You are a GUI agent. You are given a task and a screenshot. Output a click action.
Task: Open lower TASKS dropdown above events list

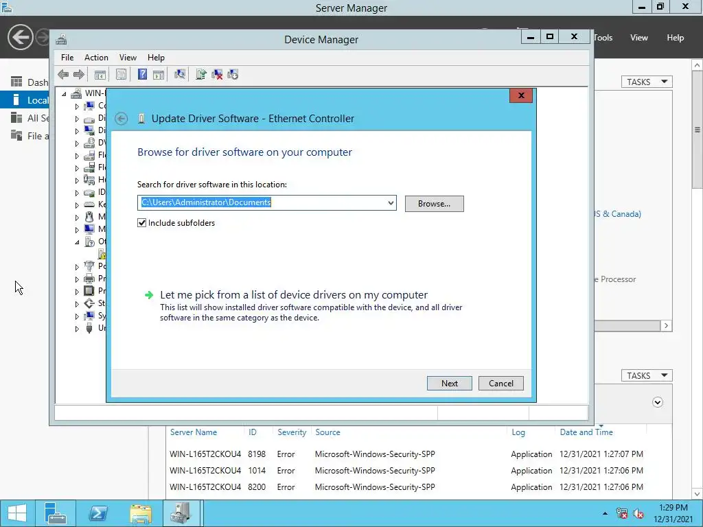click(647, 375)
